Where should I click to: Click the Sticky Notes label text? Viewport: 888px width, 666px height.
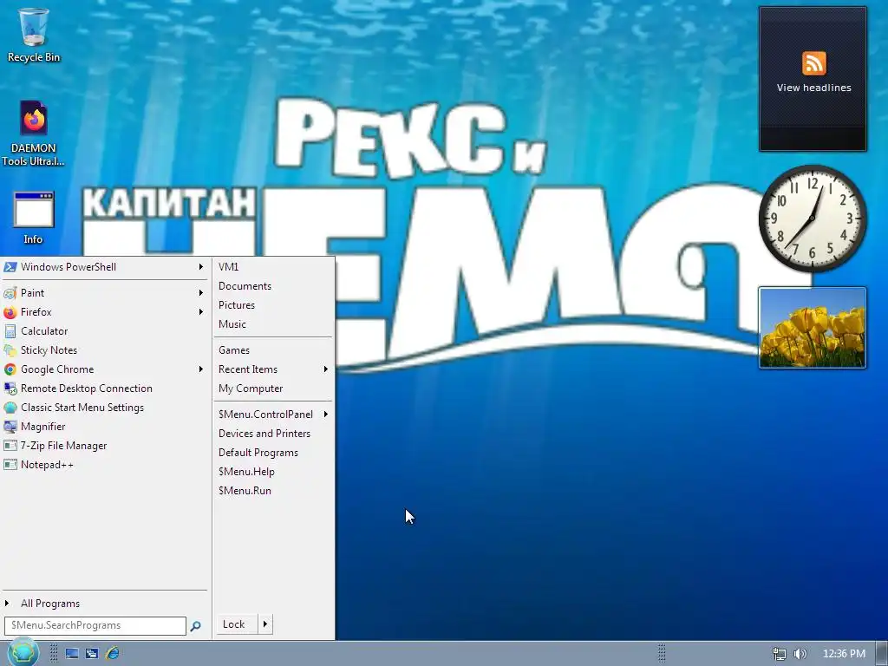49,350
